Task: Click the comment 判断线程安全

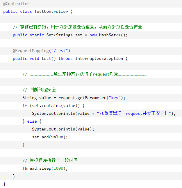Action: click(x=39, y=90)
